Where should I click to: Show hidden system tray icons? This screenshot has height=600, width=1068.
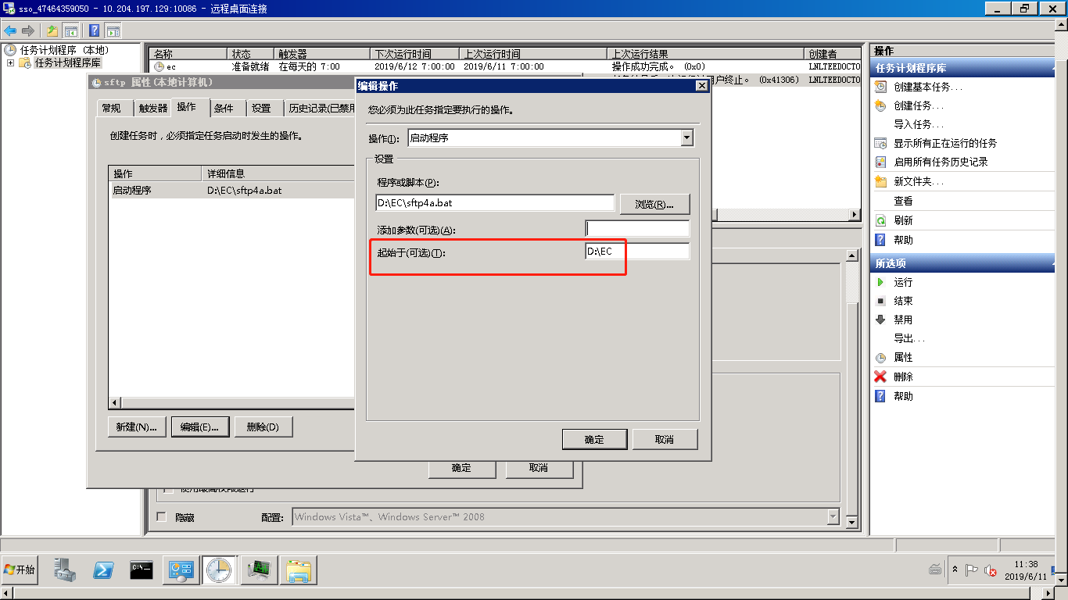coord(955,570)
